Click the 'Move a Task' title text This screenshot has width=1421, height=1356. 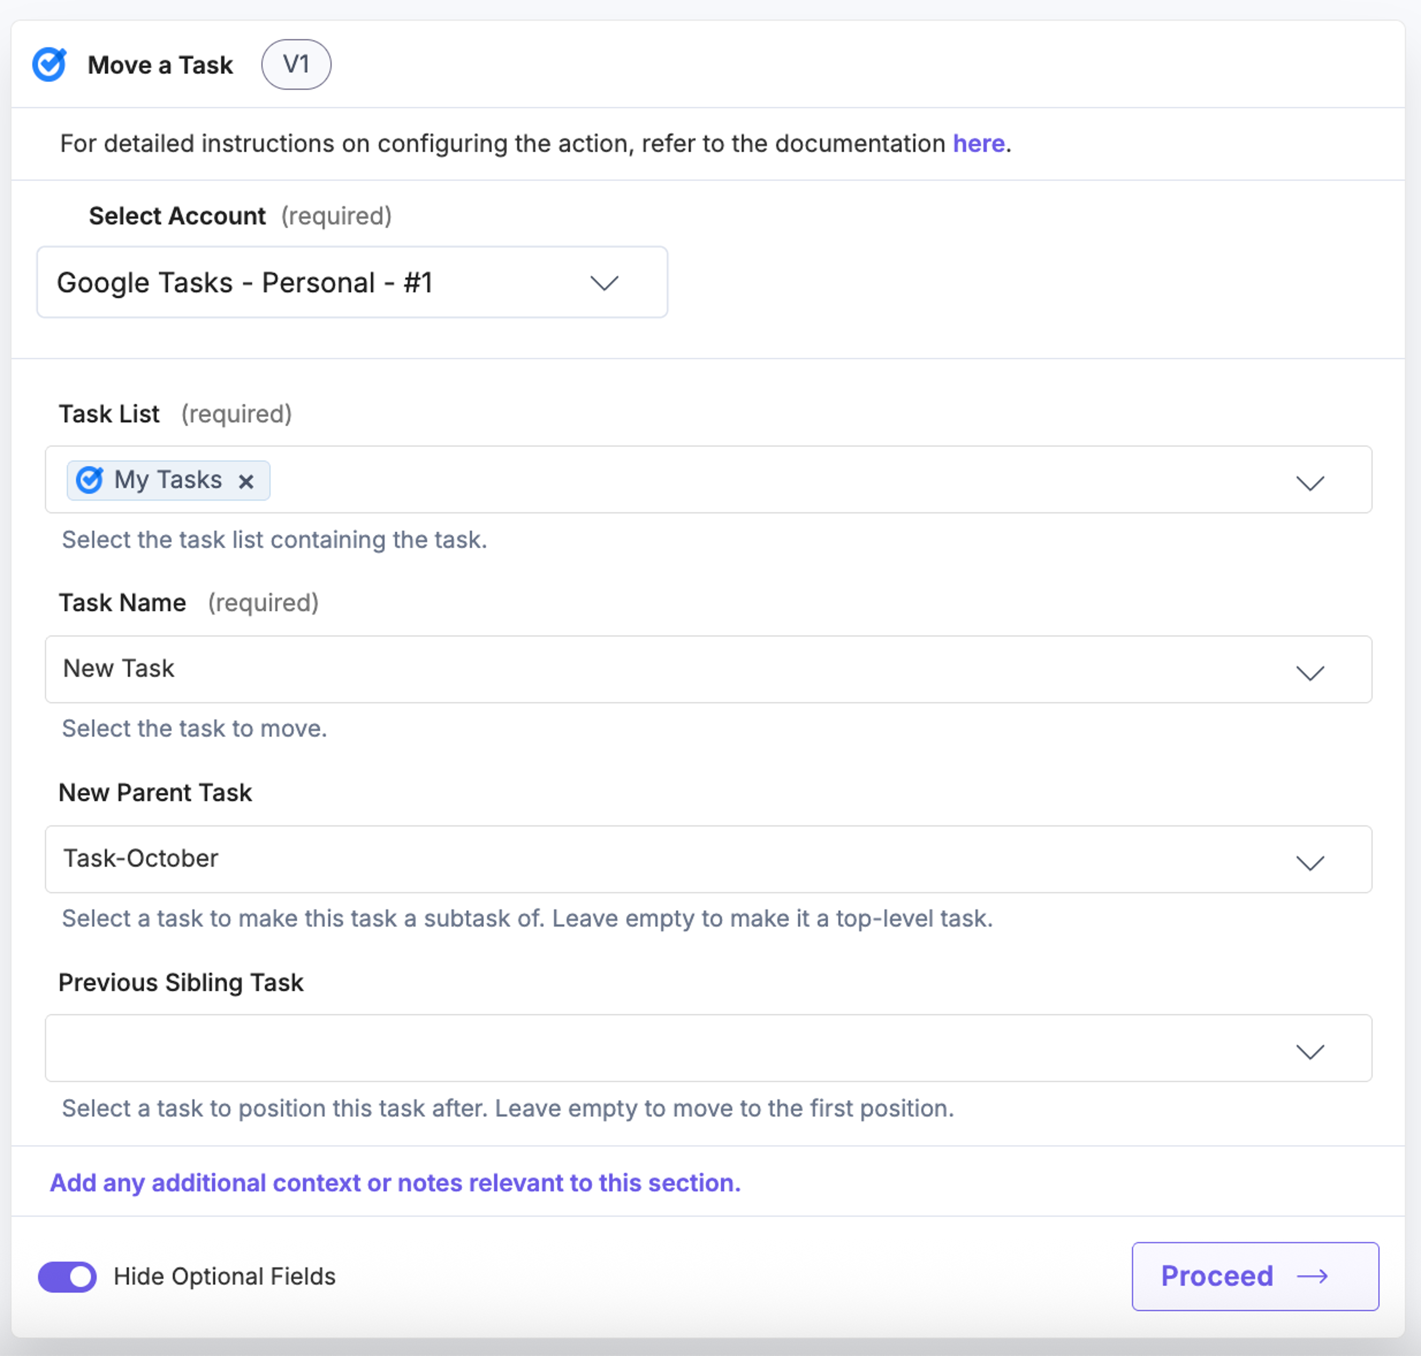161,65
